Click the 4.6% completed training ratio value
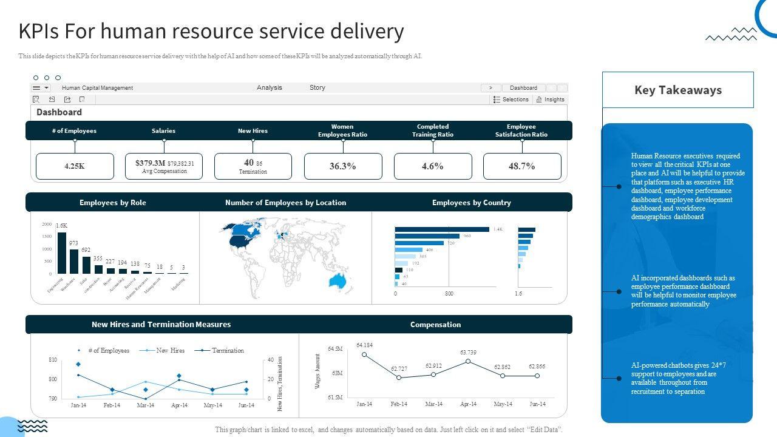 [x=433, y=166]
